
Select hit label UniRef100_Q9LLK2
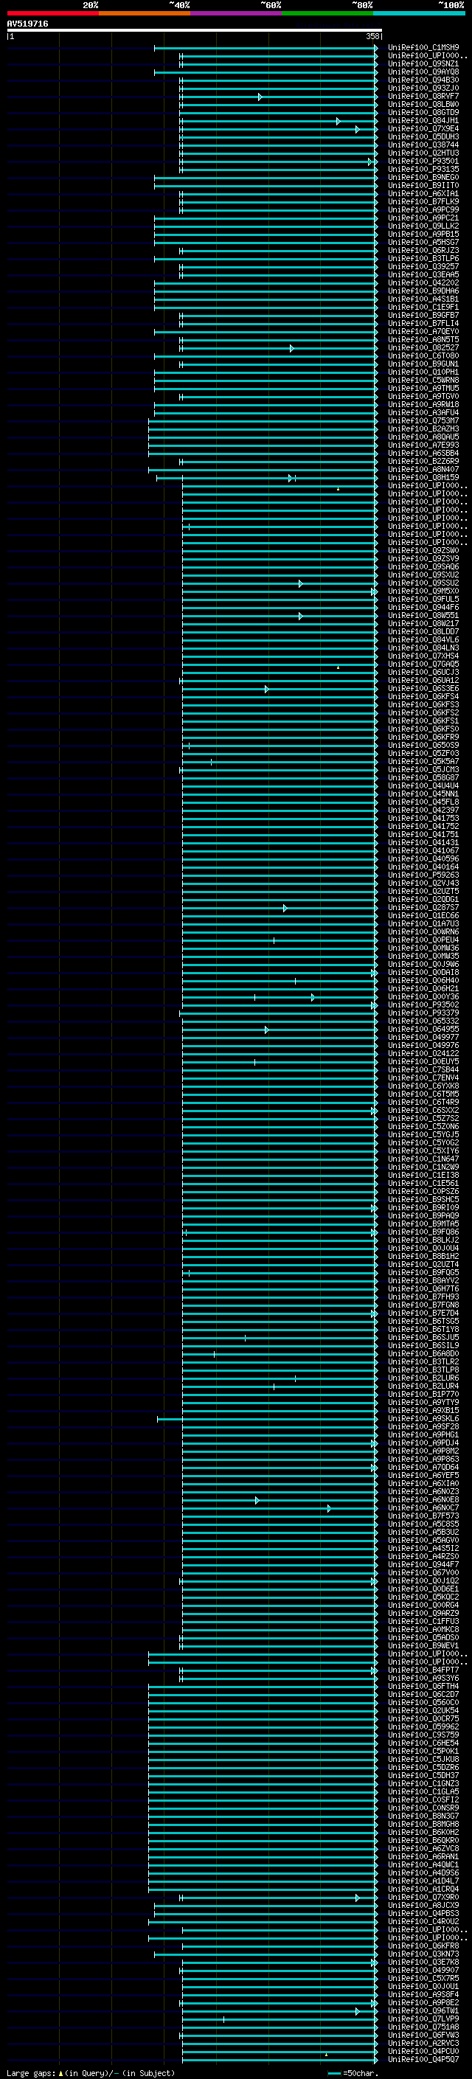(423, 226)
